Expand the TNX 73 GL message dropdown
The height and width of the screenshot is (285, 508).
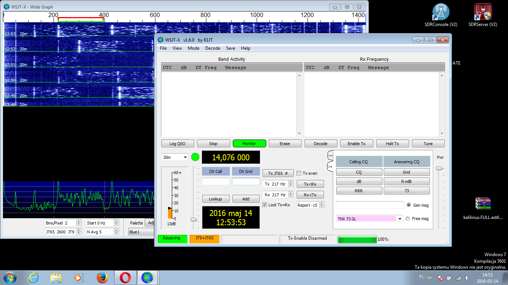[400, 219]
